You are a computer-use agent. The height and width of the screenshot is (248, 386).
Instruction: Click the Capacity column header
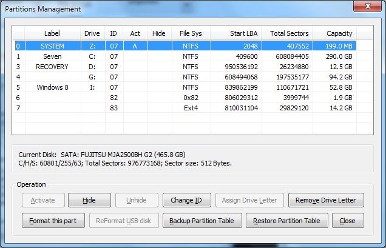(x=339, y=33)
